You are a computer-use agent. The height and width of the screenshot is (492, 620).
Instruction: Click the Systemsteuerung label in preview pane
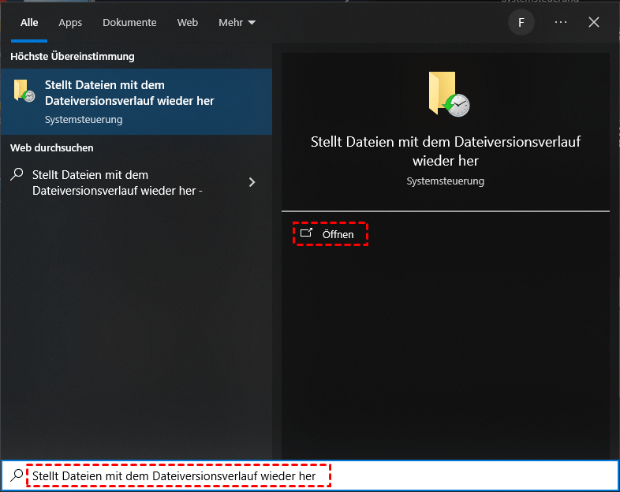click(x=445, y=181)
